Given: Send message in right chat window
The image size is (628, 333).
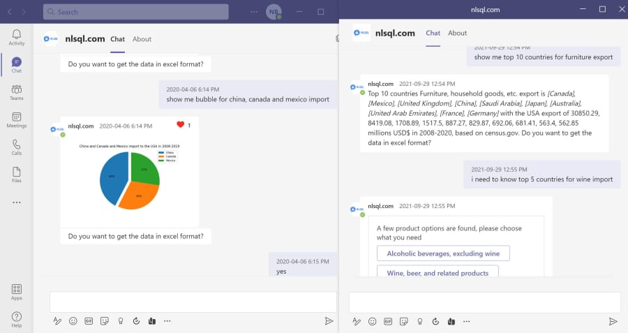Looking at the screenshot, I should 613,321.
